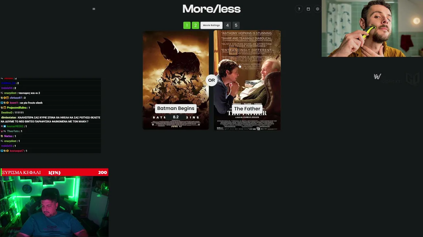Click kosni1's message 'se pio frouto elenh'

point(31,103)
